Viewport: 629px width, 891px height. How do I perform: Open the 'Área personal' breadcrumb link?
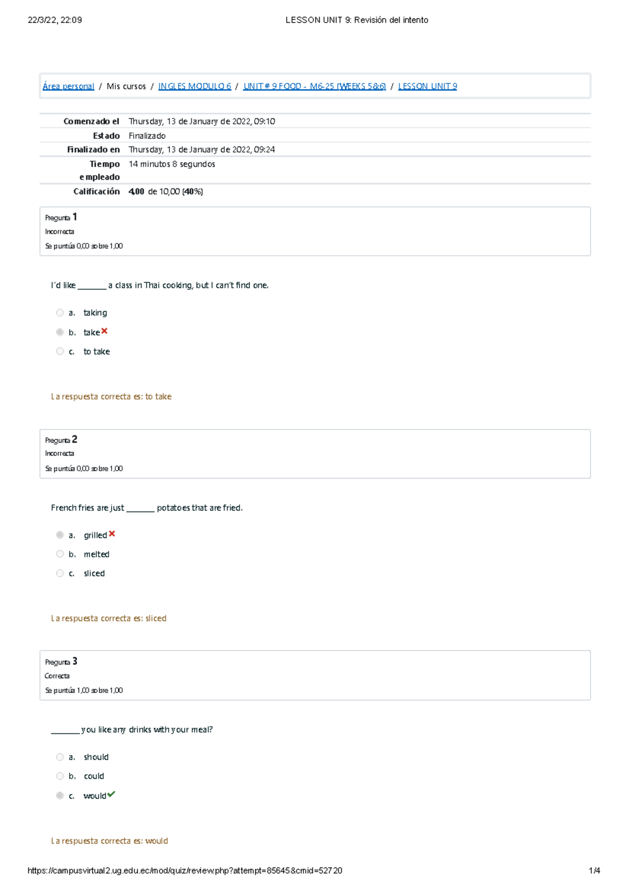tap(68, 87)
